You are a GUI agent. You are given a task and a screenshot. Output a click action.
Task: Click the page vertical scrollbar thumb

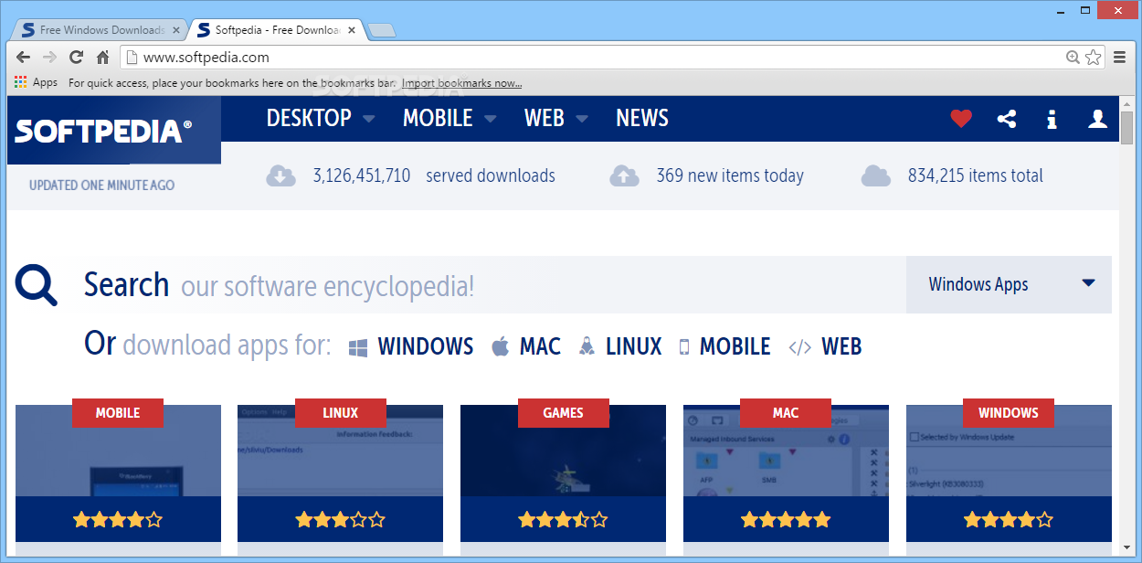1126,127
